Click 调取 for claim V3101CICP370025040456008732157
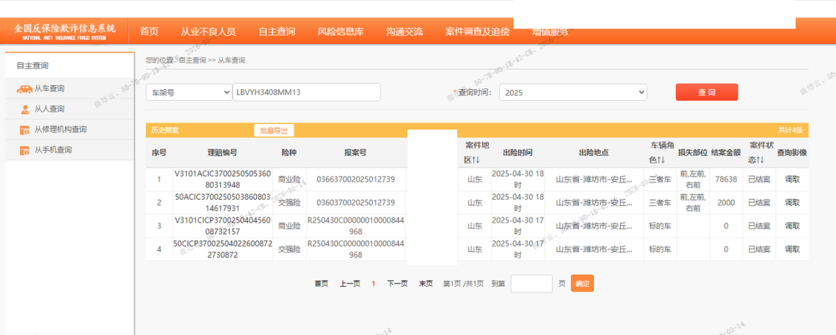836x335 pixels. coord(792,226)
